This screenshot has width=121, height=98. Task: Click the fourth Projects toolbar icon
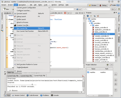(98, 16)
